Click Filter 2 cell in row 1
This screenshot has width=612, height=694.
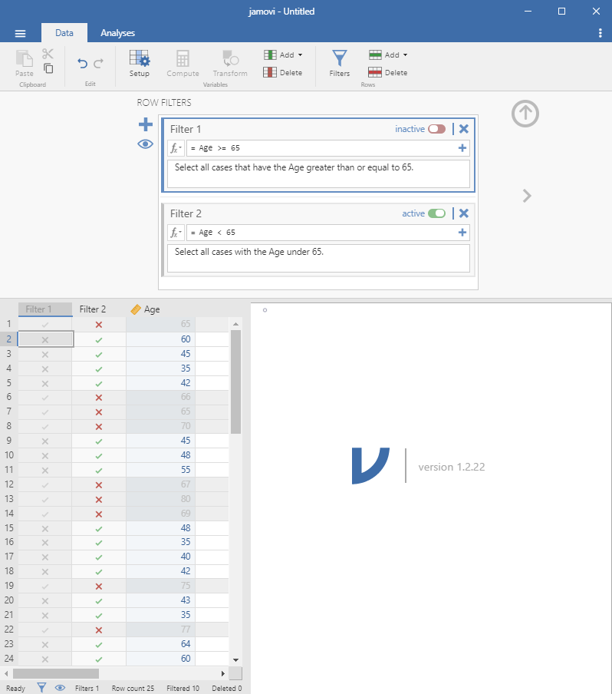(99, 325)
